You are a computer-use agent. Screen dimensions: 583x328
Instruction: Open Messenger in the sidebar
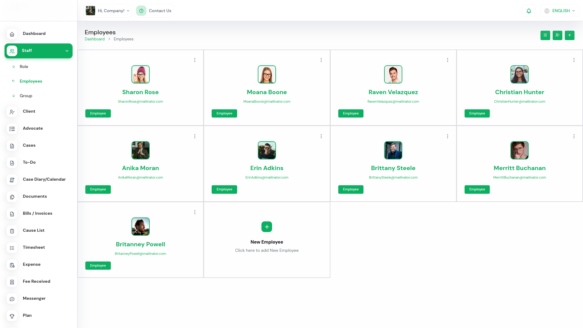tap(34, 298)
